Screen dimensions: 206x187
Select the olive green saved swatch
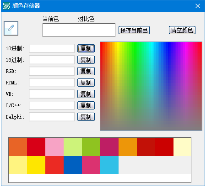91,147
